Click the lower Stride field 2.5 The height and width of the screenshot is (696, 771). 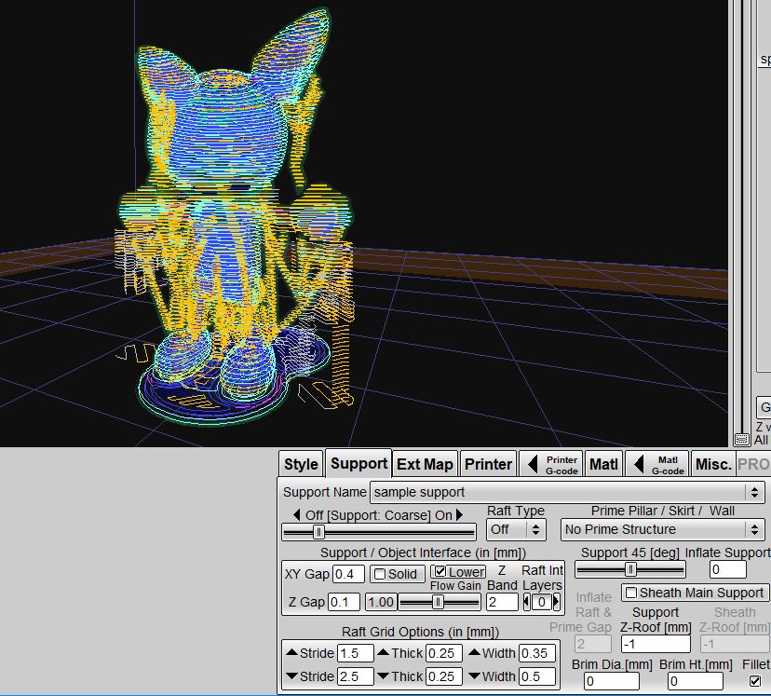tap(356, 676)
